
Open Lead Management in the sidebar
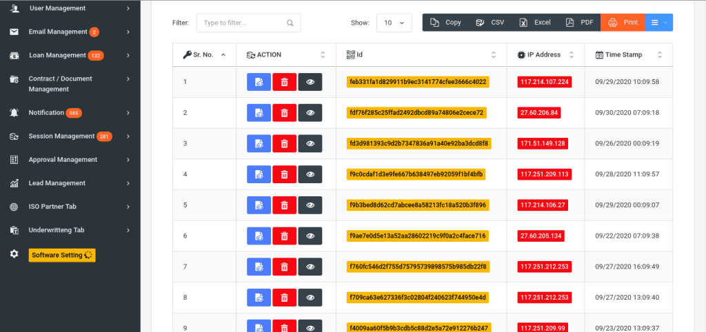click(x=69, y=183)
